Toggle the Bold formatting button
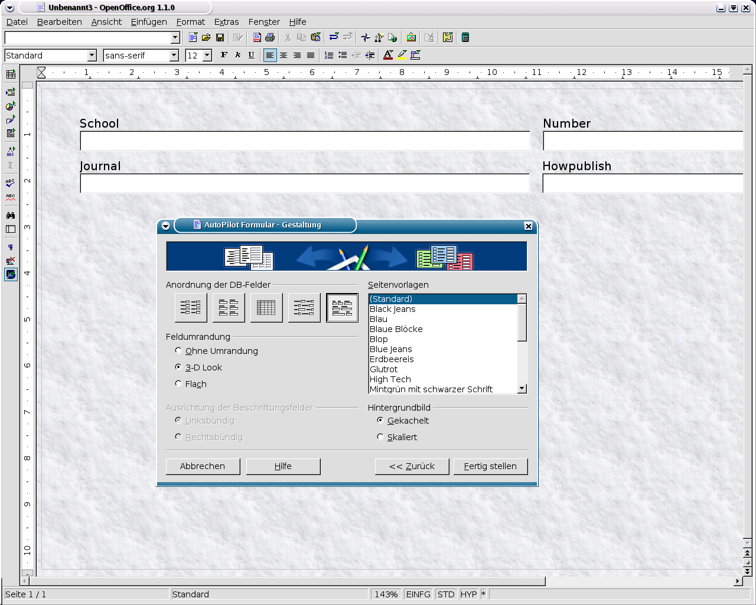 coord(224,55)
